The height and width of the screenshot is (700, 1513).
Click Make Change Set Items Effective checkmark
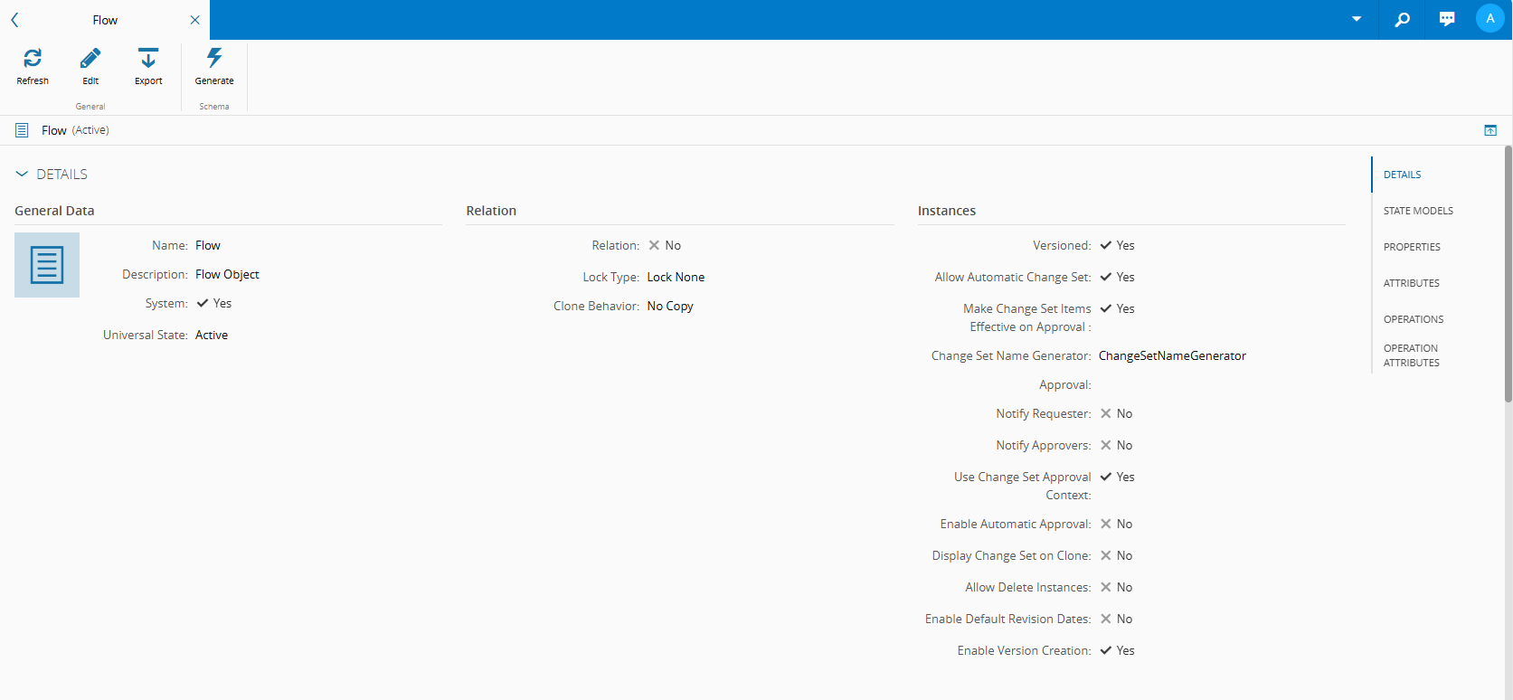(x=1105, y=308)
